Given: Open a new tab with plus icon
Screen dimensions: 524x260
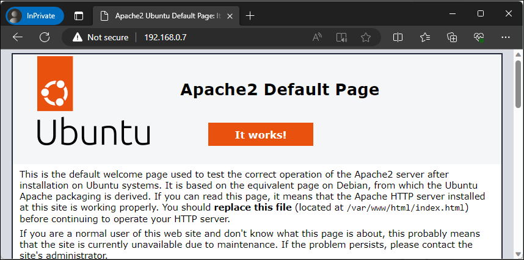Looking at the screenshot, I should tap(250, 16).
